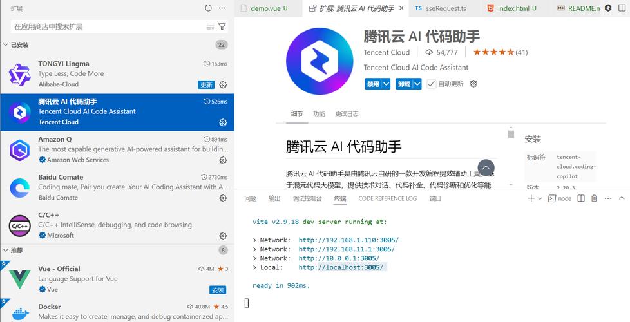630x322 pixels.
Task: Open manage gear for TONGYI Lingma
Action: pyautogui.click(x=223, y=84)
